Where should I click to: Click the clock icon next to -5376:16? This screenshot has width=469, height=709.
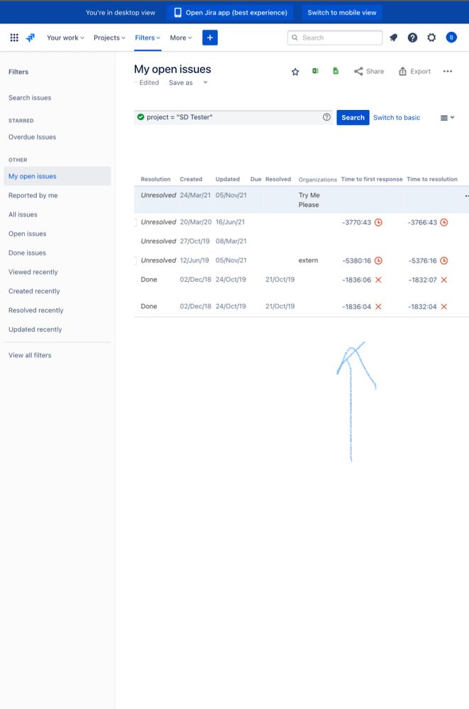coord(444,260)
